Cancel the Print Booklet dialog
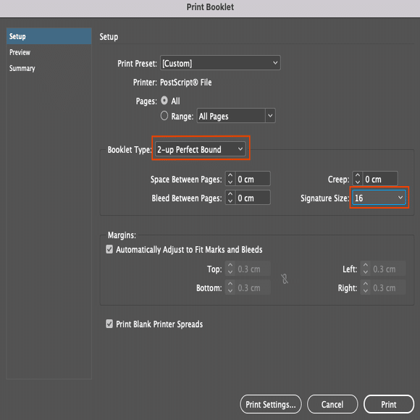Viewport: 420px width, 420px height. (332, 404)
